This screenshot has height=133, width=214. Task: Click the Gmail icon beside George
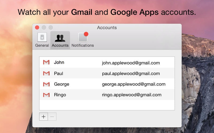click(46, 84)
